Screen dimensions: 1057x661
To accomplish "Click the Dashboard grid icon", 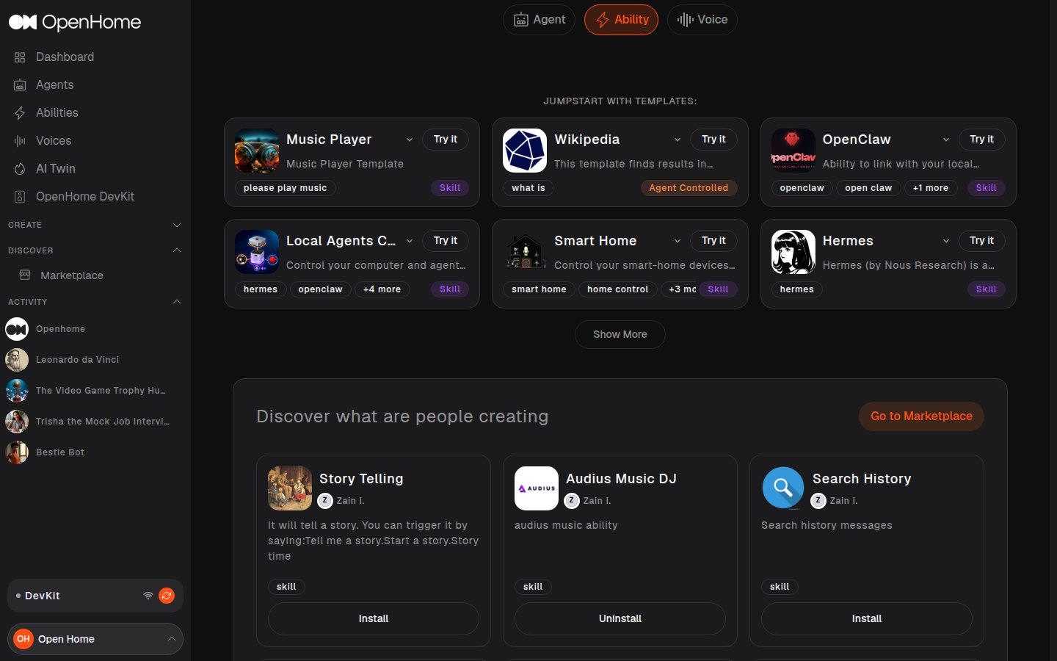I will 20,57.
